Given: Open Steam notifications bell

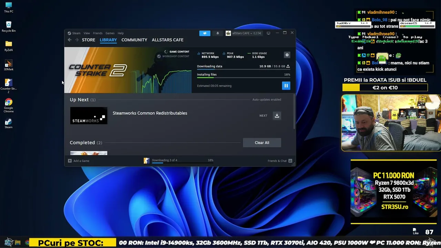Looking at the screenshot, I should point(217,33).
